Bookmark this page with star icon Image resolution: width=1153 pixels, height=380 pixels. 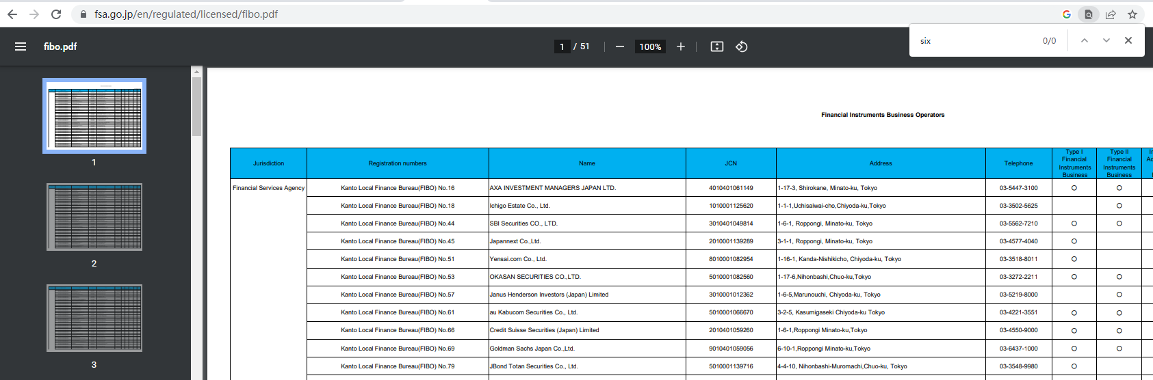1132,14
